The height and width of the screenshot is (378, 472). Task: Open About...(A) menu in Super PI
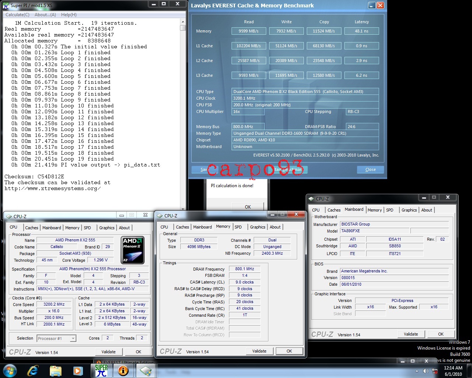point(45,15)
